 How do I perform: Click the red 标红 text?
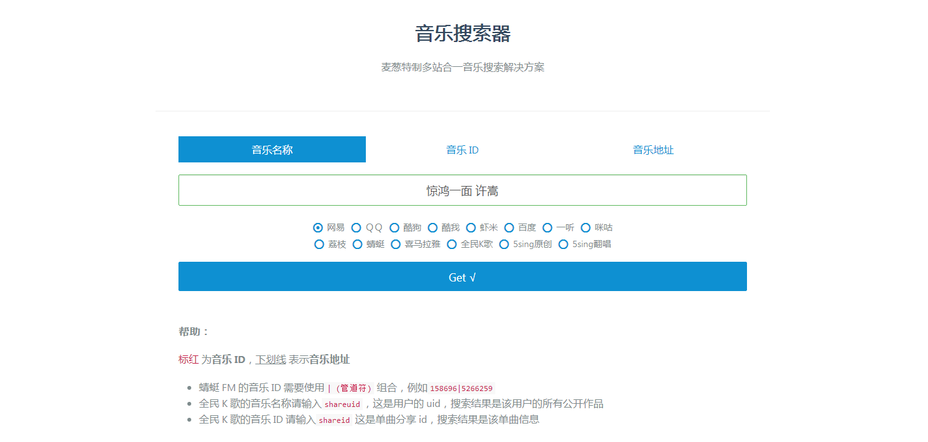click(x=189, y=359)
